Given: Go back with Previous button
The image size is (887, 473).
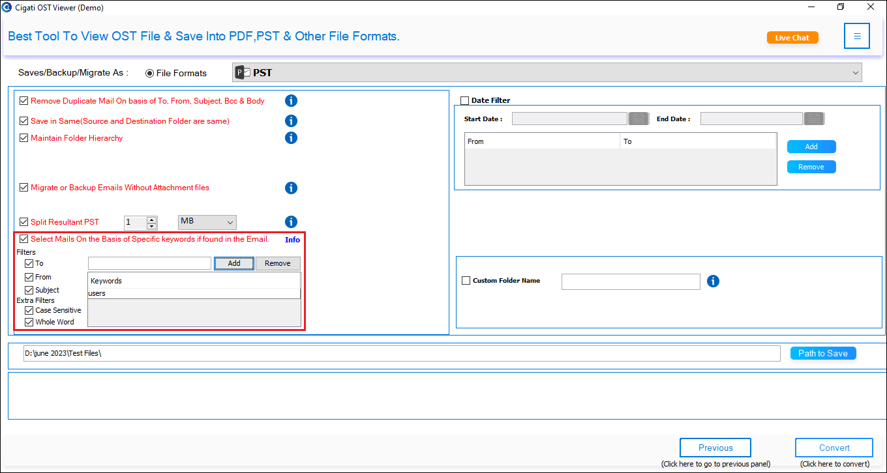Looking at the screenshot, I should pos(715,448).
